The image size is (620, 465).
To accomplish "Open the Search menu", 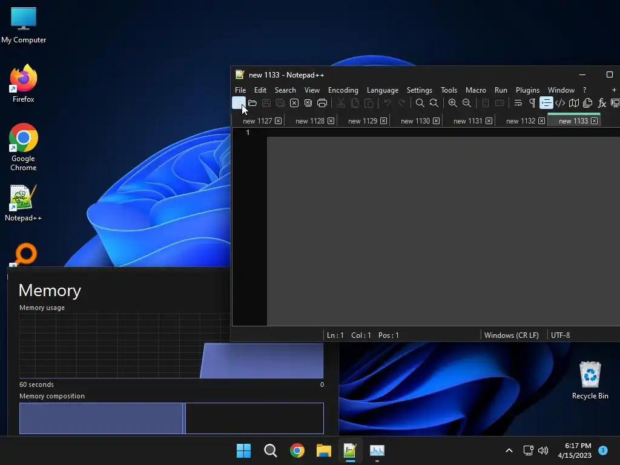I will pyautogui.click(x=285, y=90).
